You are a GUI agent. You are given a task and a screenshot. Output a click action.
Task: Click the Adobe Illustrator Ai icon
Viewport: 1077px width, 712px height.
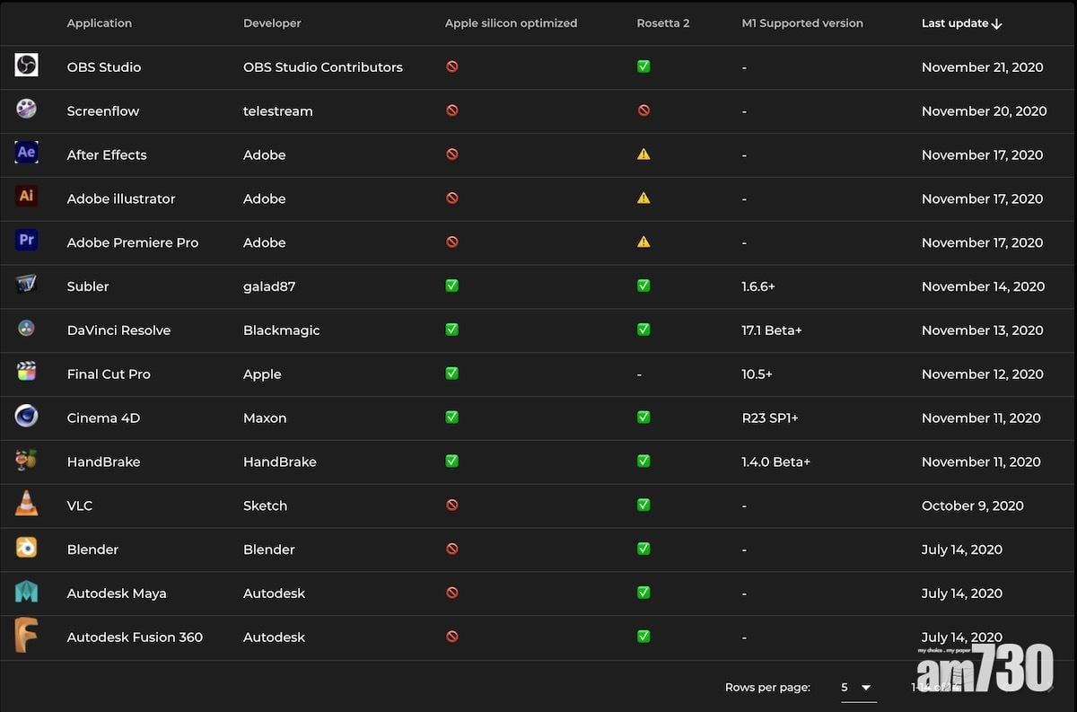coord(26,197)
